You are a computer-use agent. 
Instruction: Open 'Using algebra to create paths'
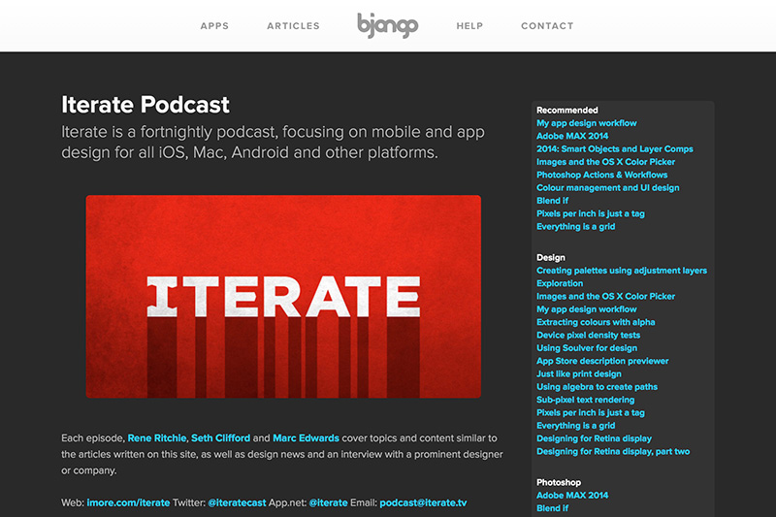click(597, 387)
